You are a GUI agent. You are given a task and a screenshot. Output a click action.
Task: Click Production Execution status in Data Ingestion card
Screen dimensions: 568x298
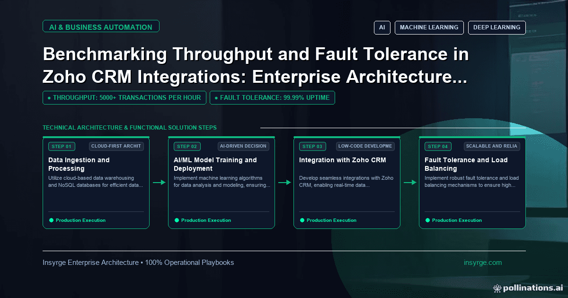point(80,220)
